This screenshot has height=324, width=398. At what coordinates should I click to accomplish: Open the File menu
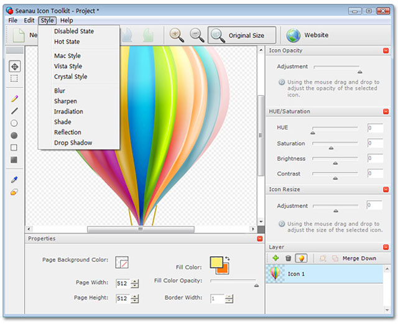pos(12,21)
